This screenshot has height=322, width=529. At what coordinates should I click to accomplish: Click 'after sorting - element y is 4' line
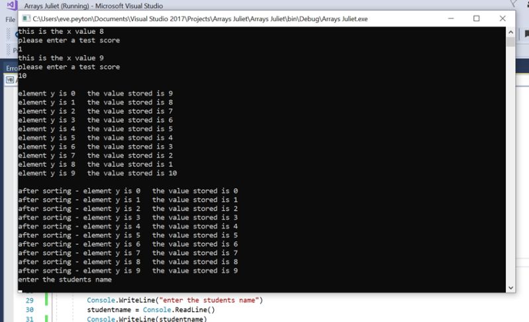pyautogui.click(x=128, y=227)
